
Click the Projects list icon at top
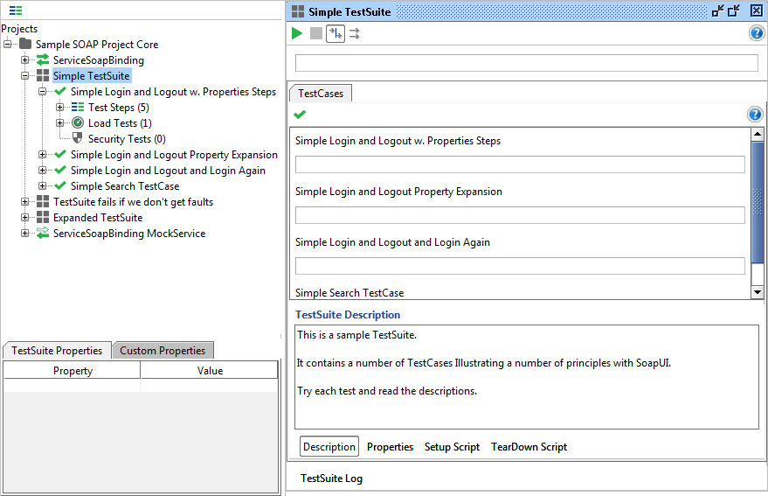pyautogui.click(x=16, y=10)
